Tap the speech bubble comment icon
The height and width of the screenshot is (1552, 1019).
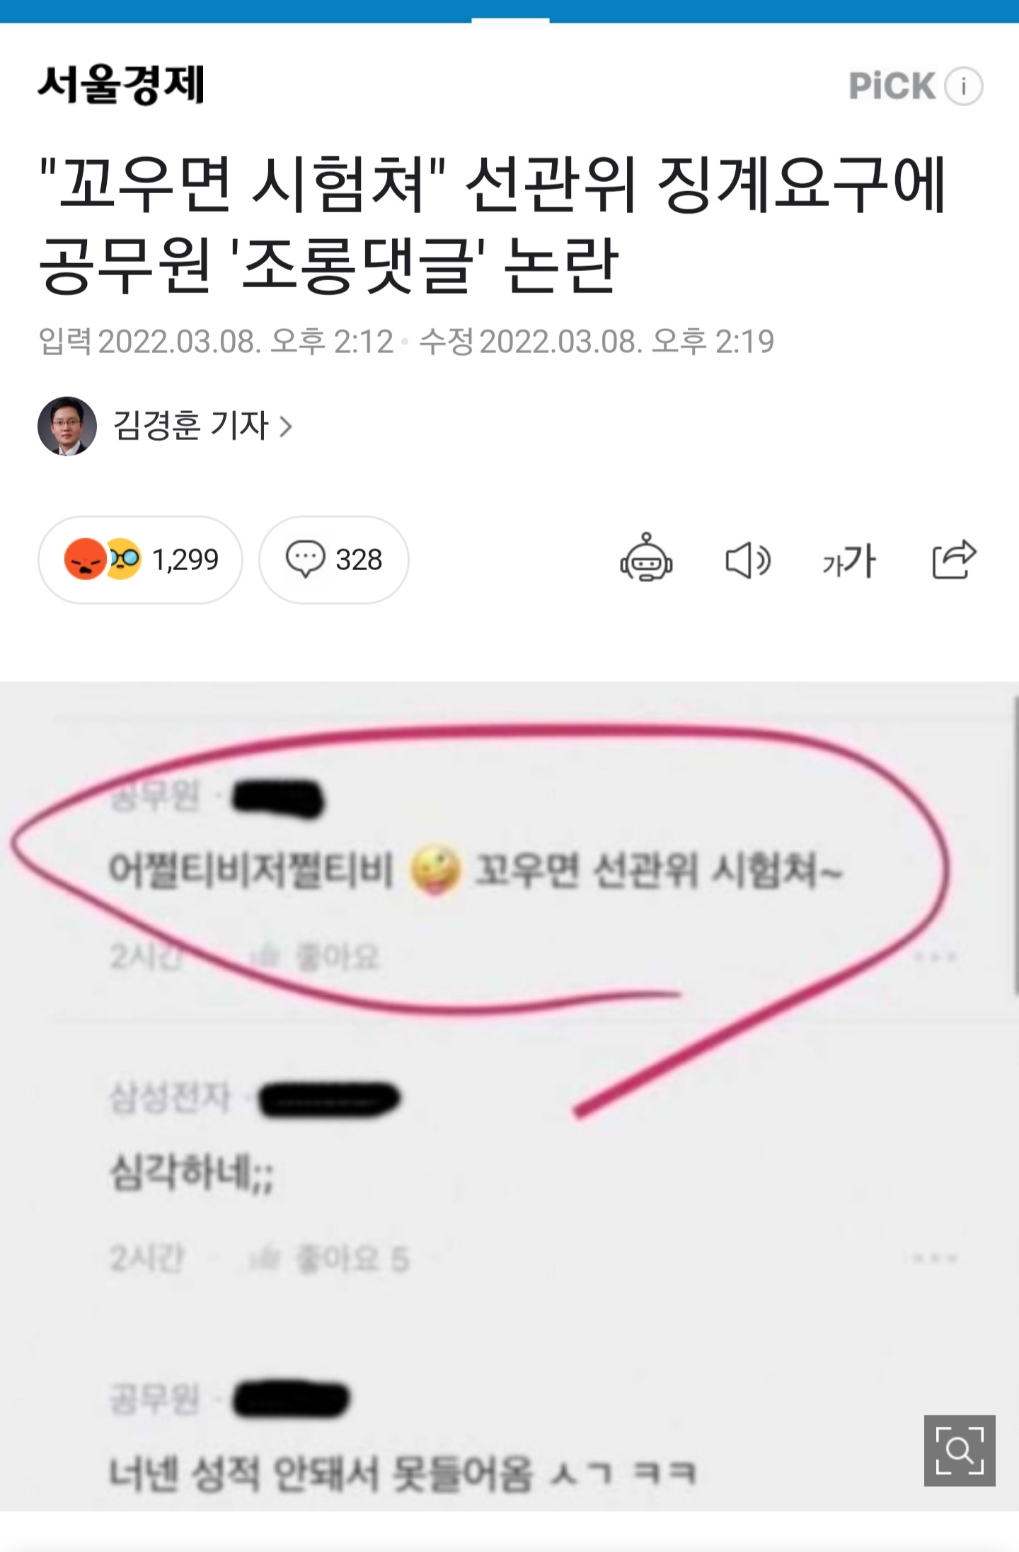(x=305, y=560)
